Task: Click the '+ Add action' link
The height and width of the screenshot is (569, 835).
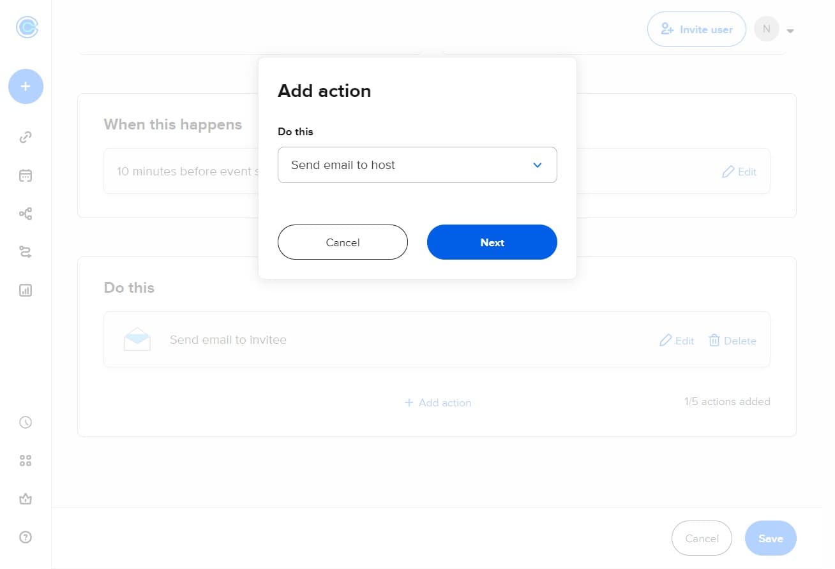Action: click(x=438, y=403)
